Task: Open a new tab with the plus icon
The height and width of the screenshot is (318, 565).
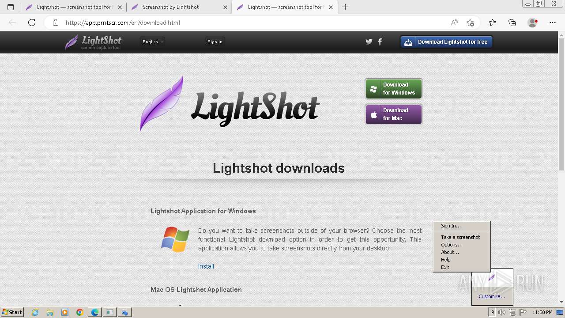Action: click(345, 7)
